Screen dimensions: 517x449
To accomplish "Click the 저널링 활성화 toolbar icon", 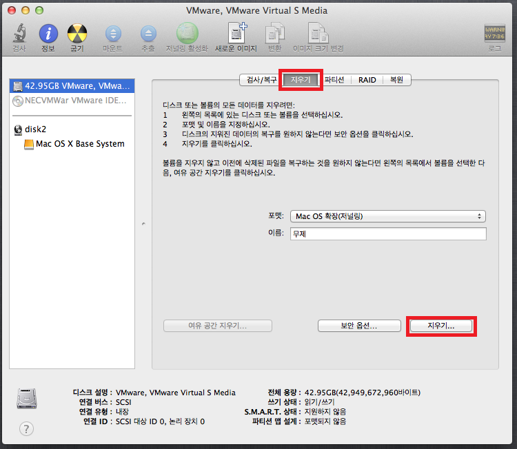I will click(187, 33).
